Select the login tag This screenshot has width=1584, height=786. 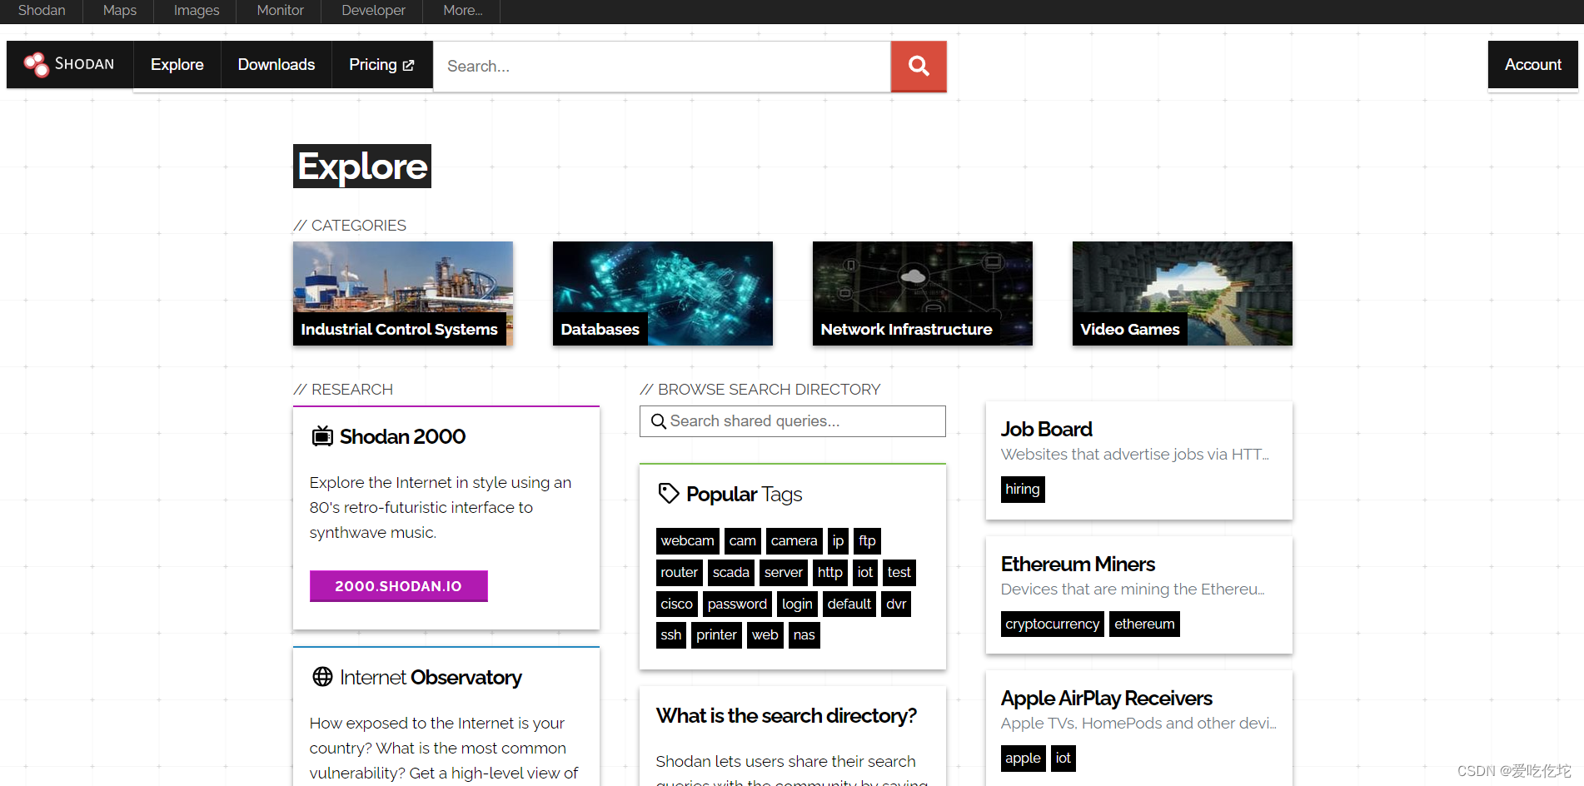click(797, 604)
